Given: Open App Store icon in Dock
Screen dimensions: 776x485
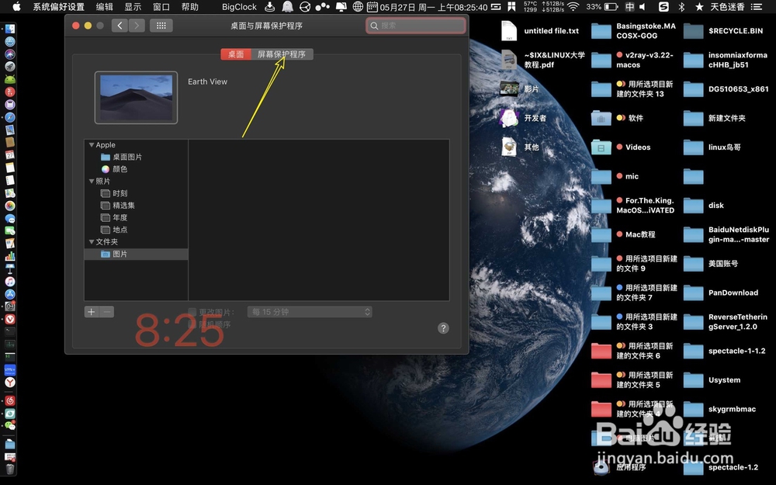Looking at the screenshot, I should (10, 294).
